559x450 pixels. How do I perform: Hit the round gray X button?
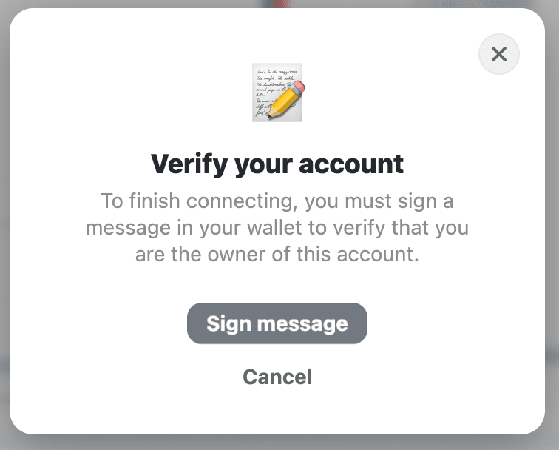click(x=499, y=54)
